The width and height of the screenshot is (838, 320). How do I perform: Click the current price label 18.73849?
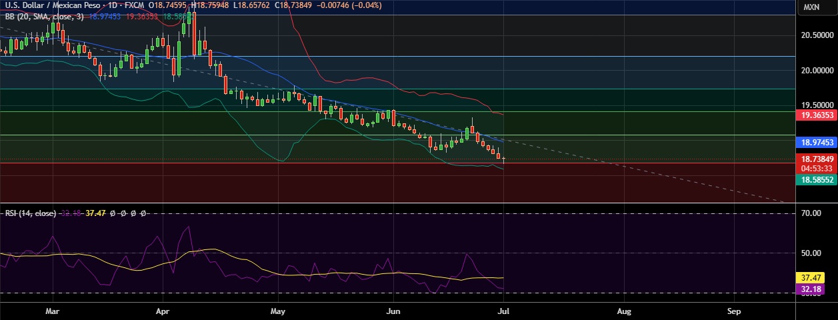coord(817,159)
